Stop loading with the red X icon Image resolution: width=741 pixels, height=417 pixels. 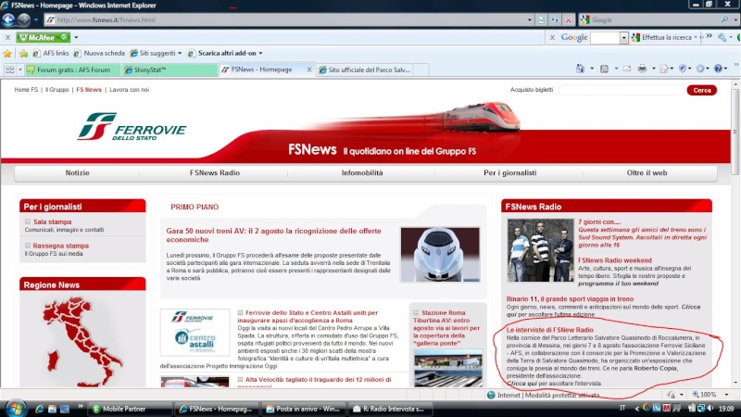tap(569, 19)
